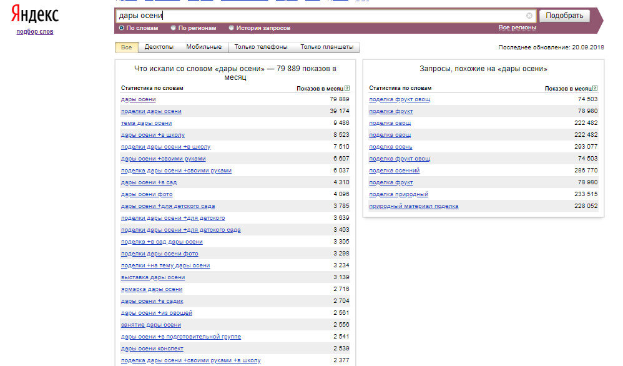Open 'дары осени +своими руками' link
The height and width of the screenshot is (366, 623).
click(164, 159)
